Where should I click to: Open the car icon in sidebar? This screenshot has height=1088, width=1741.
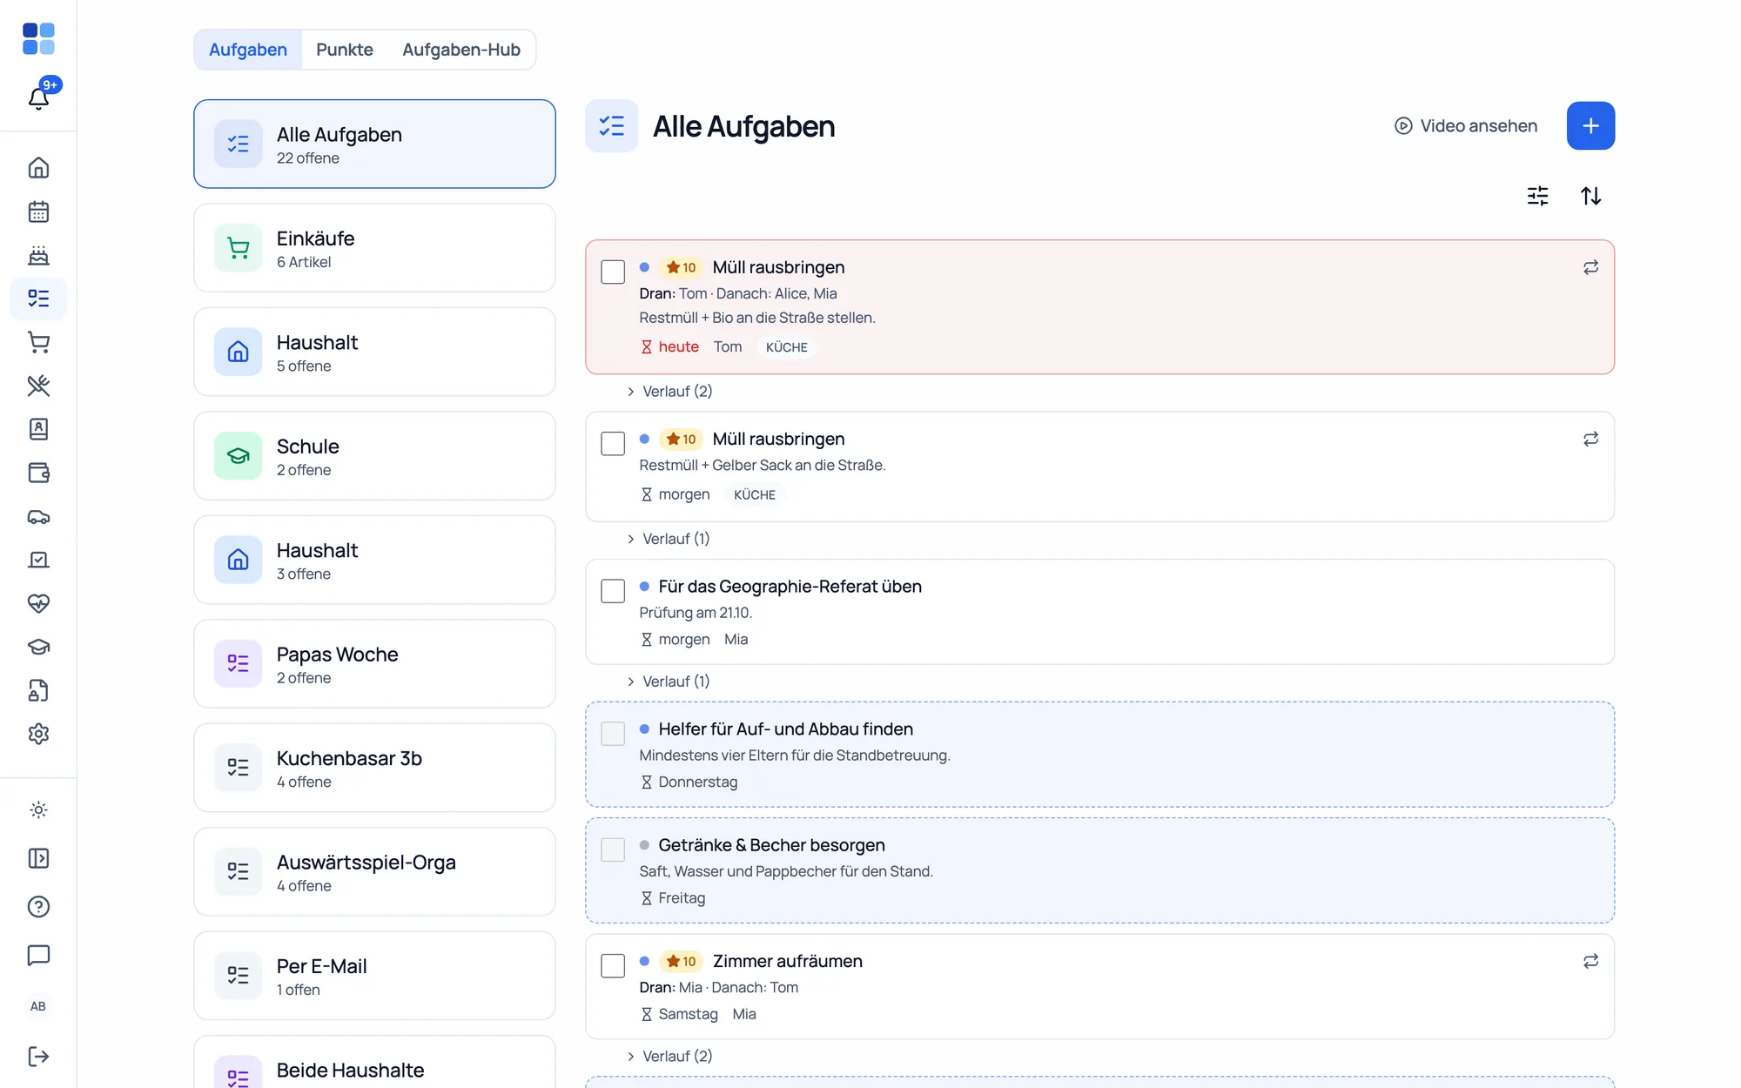pos(38,516)
